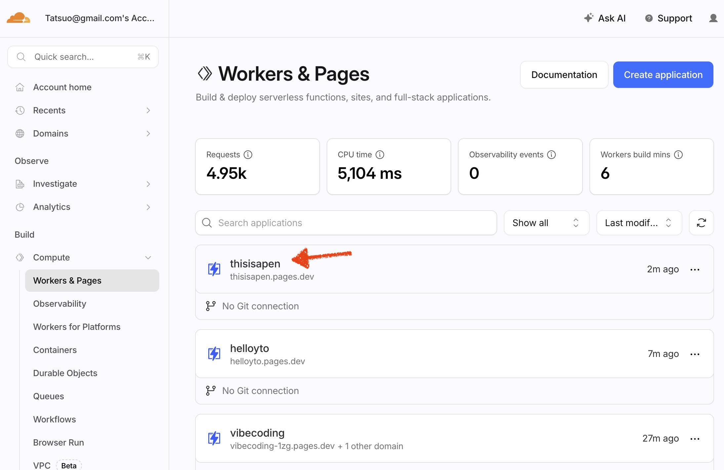724x470 pixels.
Task: Click 'No Git connection' under helloyto
Action: pyautogui.click(x=261, y=391)
